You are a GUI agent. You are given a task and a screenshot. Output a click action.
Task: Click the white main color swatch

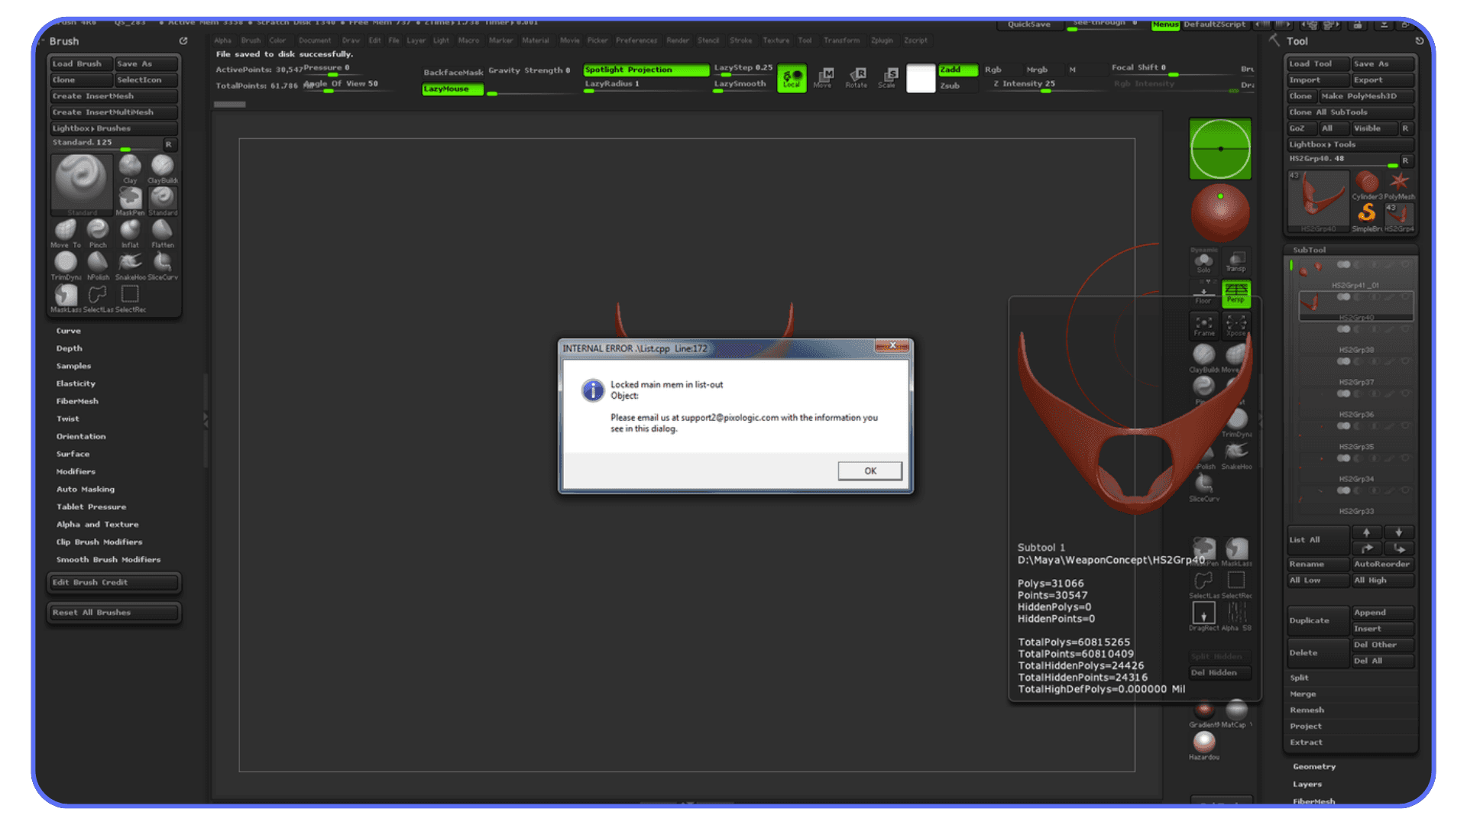(921, 78)
